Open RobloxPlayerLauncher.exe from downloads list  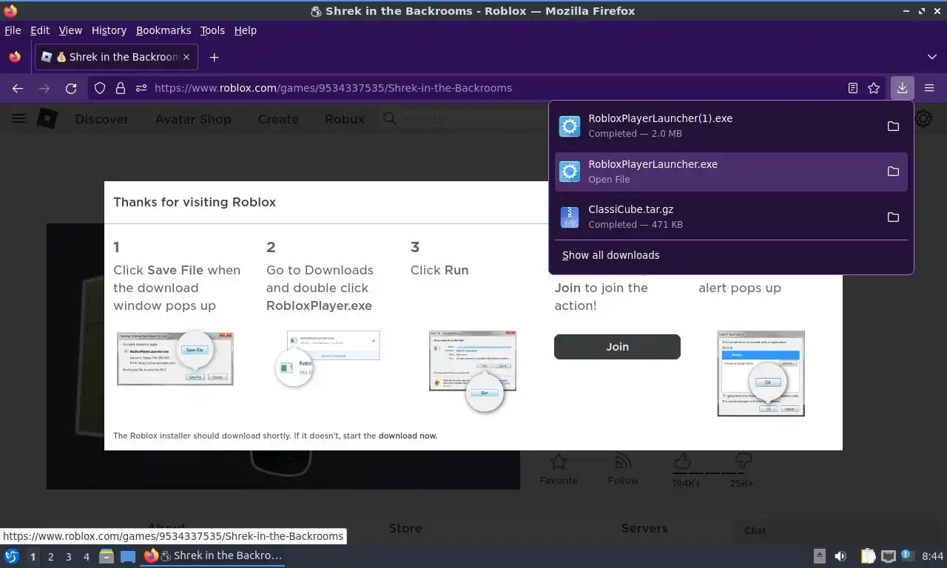730,172
